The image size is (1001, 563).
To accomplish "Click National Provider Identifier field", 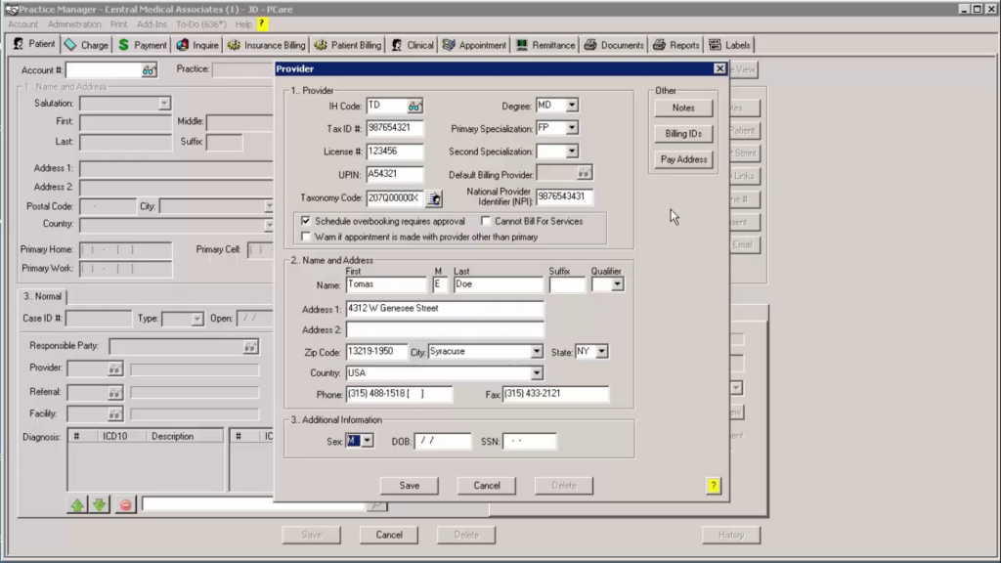I will (x=564, y=196).
